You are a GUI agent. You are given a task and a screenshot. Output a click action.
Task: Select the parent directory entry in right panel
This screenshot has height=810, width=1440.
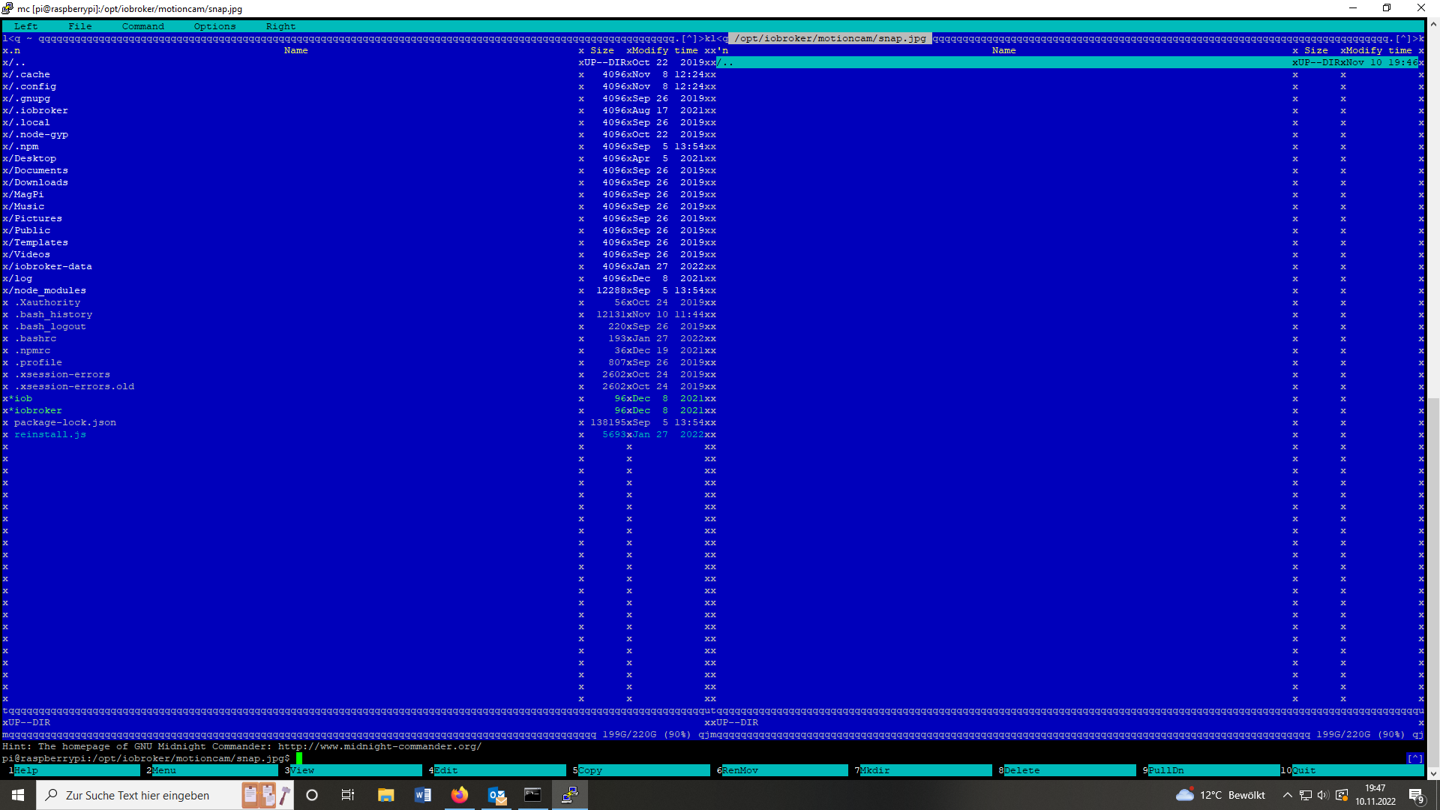pos(1068,62)
